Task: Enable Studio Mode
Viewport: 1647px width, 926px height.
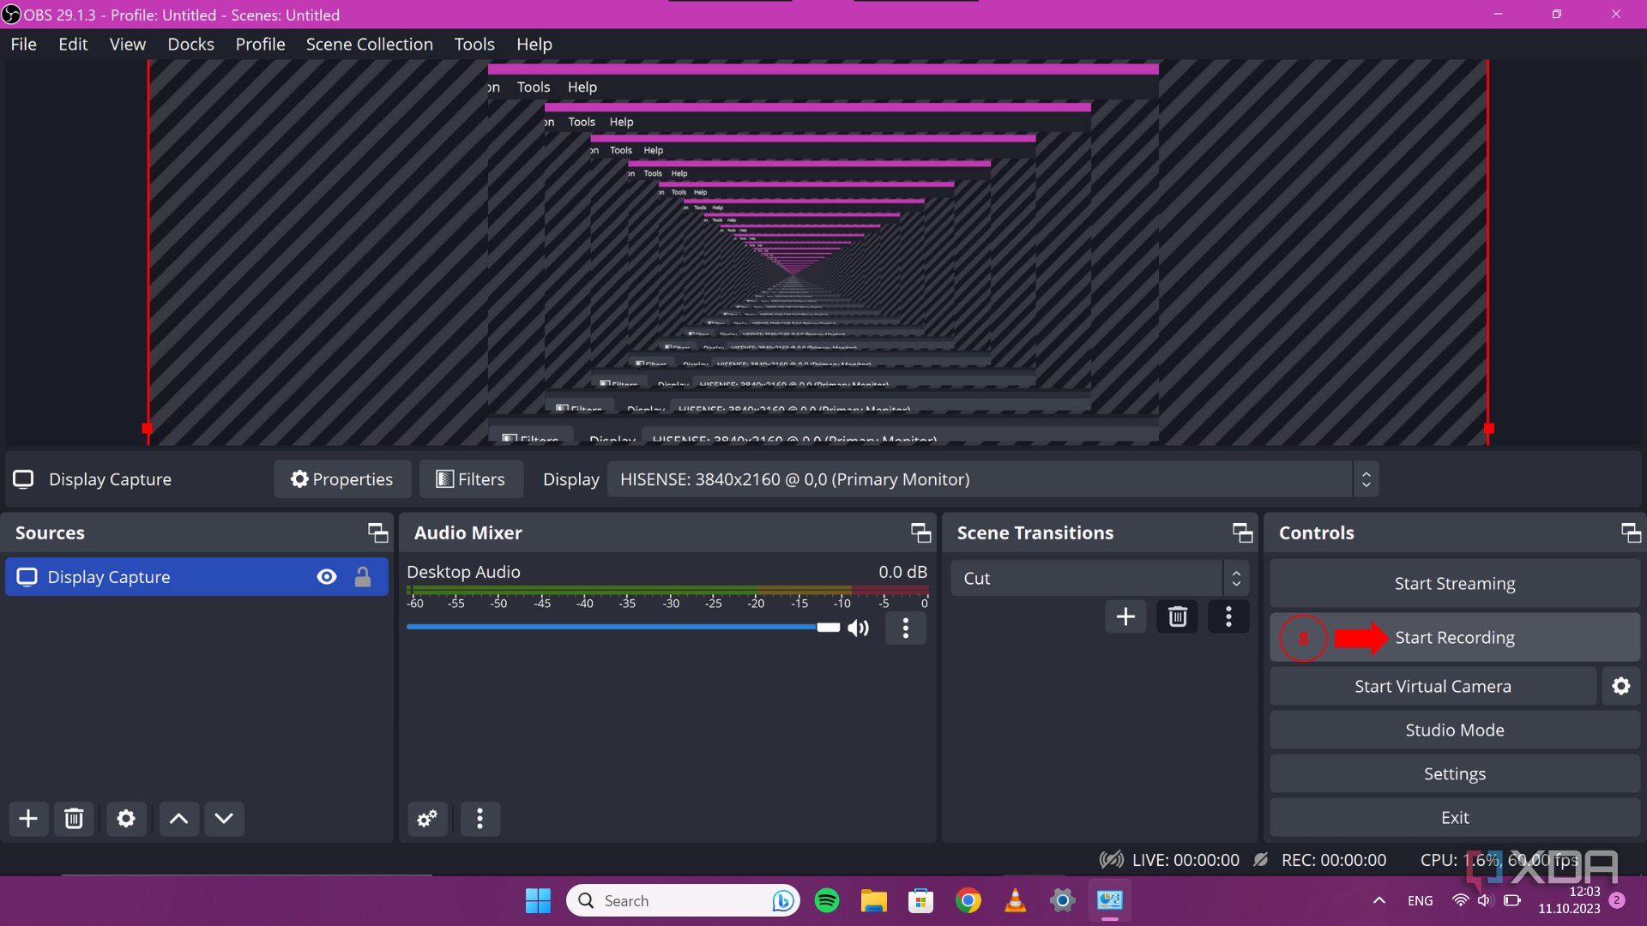Action: (1454, 730)
